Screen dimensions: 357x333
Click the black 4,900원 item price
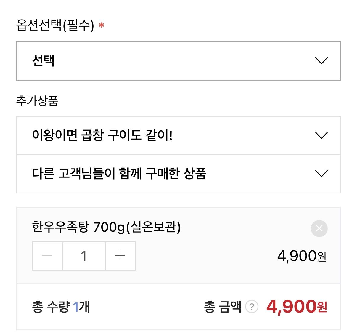pos(301,256)
